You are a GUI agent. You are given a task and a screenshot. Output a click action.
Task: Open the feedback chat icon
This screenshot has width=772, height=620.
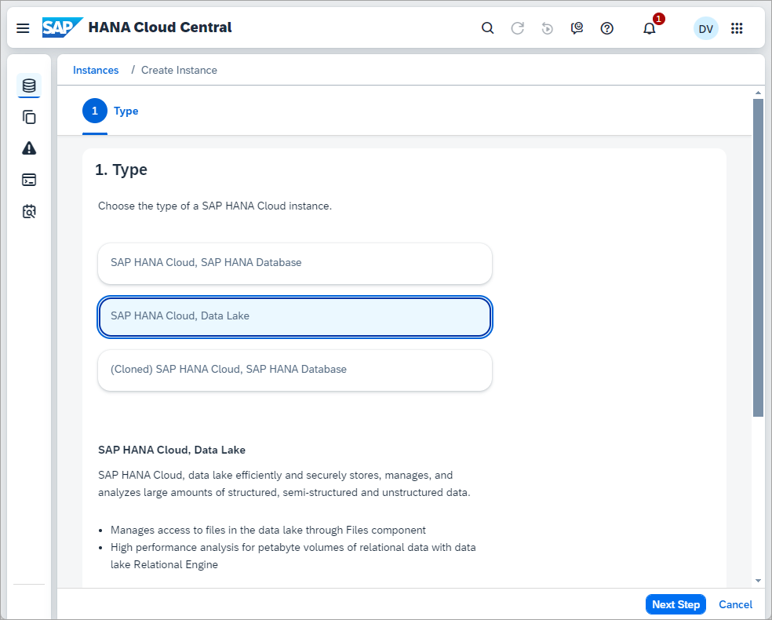click(x=577, y=28)
